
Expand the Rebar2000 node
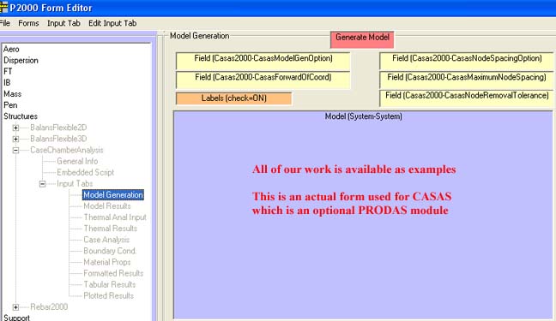(15, 307)
